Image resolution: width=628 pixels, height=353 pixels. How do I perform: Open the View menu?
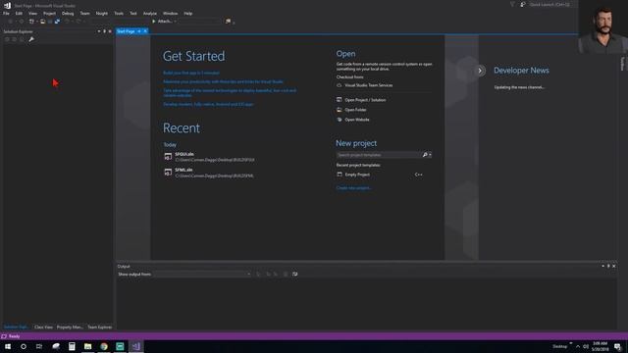(x=32, y=13)
